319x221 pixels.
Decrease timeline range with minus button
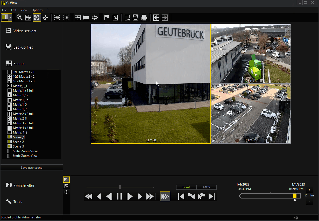tap(309, 202)
